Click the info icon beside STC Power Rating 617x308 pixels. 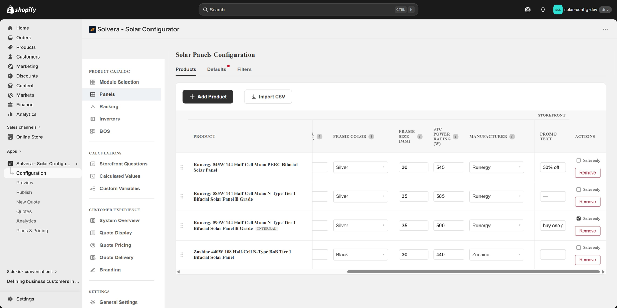click(x=456, y=137)
